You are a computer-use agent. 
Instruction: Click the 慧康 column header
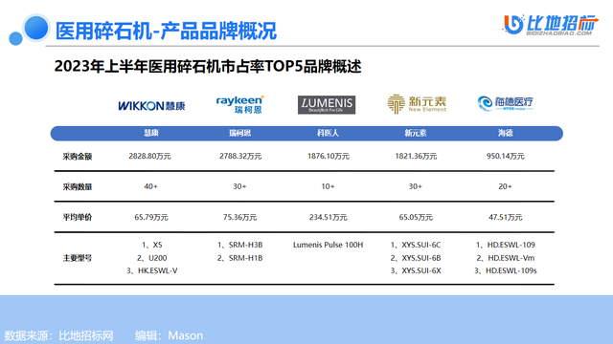(151, 134)
